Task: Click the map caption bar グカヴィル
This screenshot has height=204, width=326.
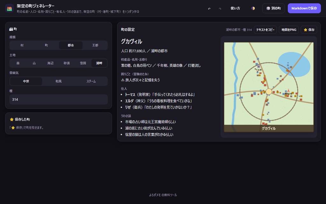Action: 269,128
